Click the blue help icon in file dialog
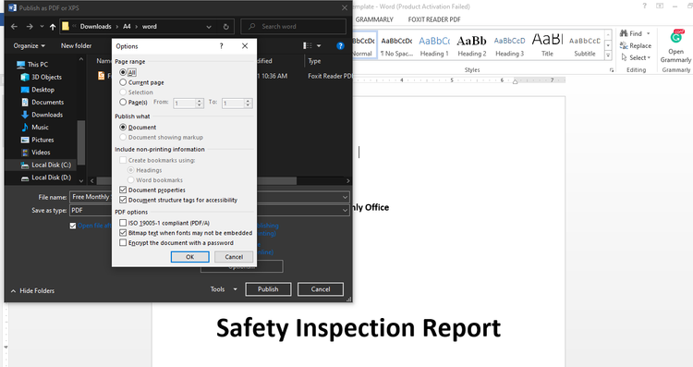 340,46
